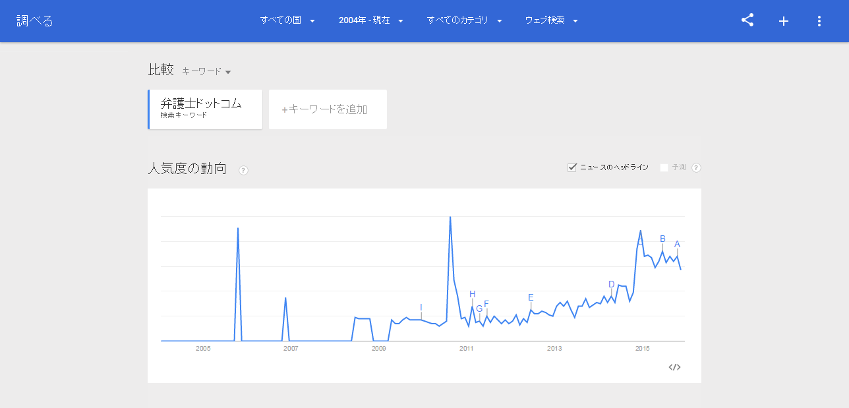Open the すべての国 country dropdown

click(287, 20)
